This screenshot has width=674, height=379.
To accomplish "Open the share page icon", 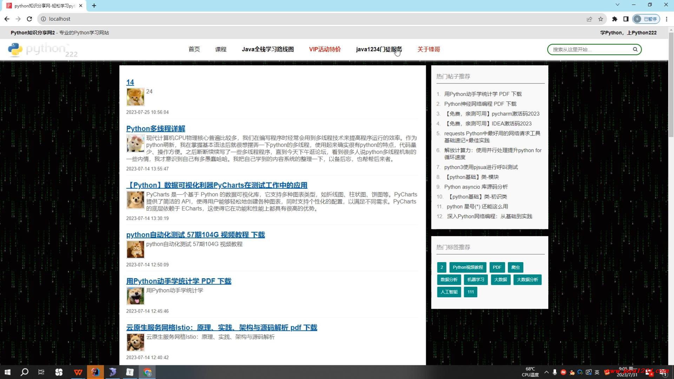I will pos(589,19).
